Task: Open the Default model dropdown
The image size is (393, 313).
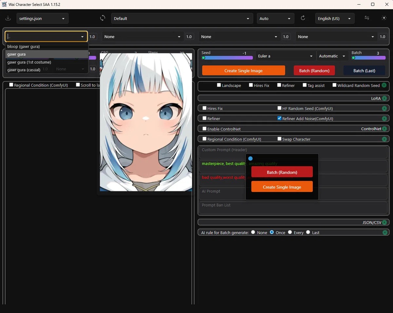Action: point(182,18)
